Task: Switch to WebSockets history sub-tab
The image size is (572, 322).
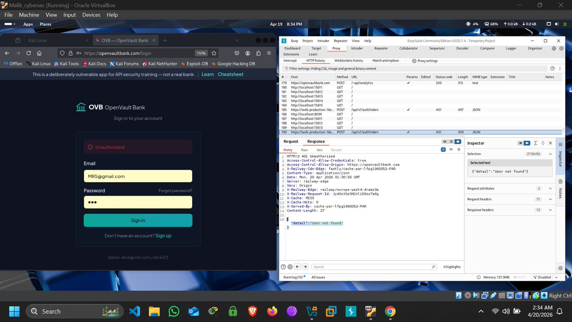Action: pyautogui.click(x=348, y=61)
